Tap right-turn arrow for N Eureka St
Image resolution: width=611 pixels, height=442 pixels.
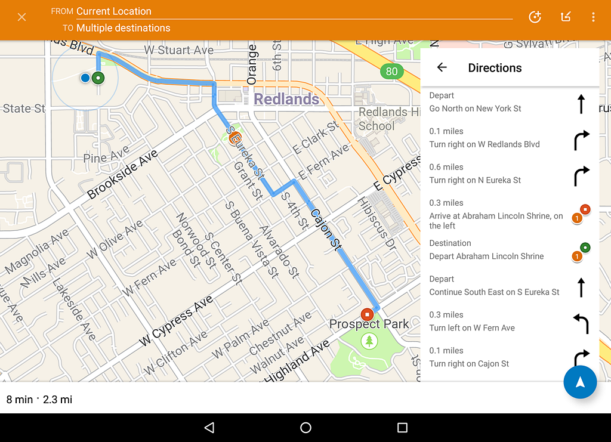pos(582,176)
